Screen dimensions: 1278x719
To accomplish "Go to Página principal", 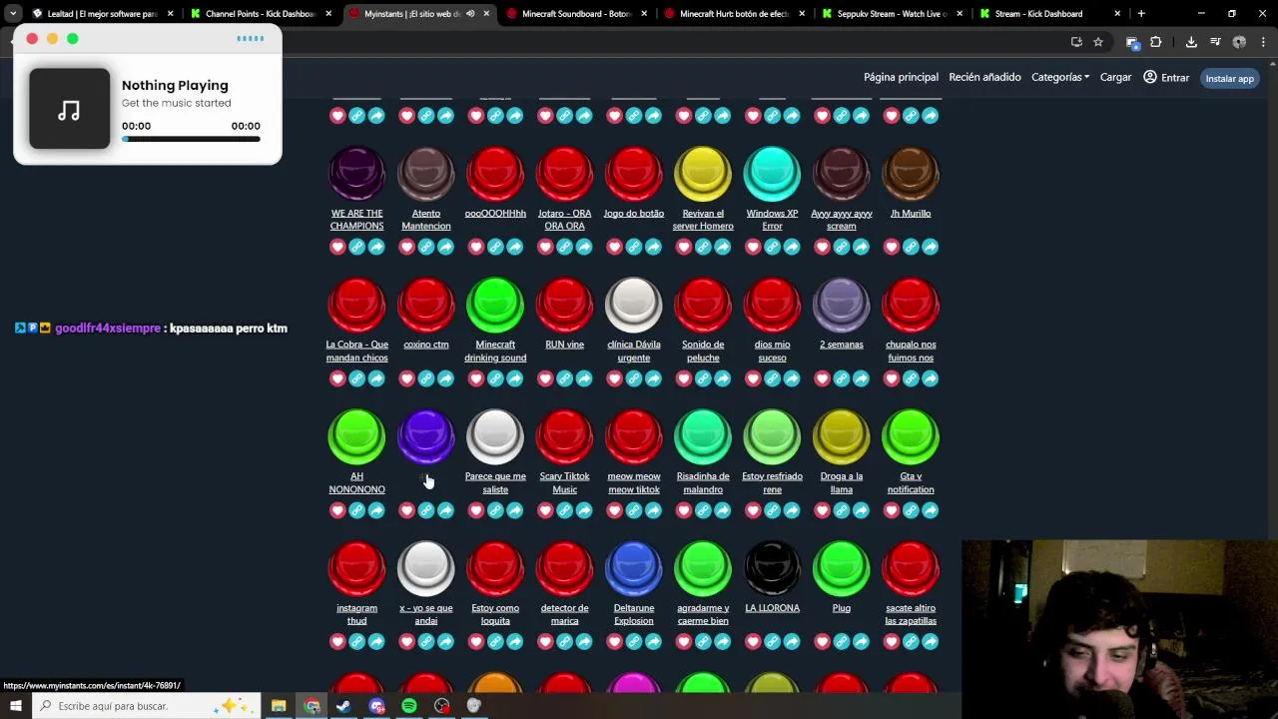I will pos(901,77).
